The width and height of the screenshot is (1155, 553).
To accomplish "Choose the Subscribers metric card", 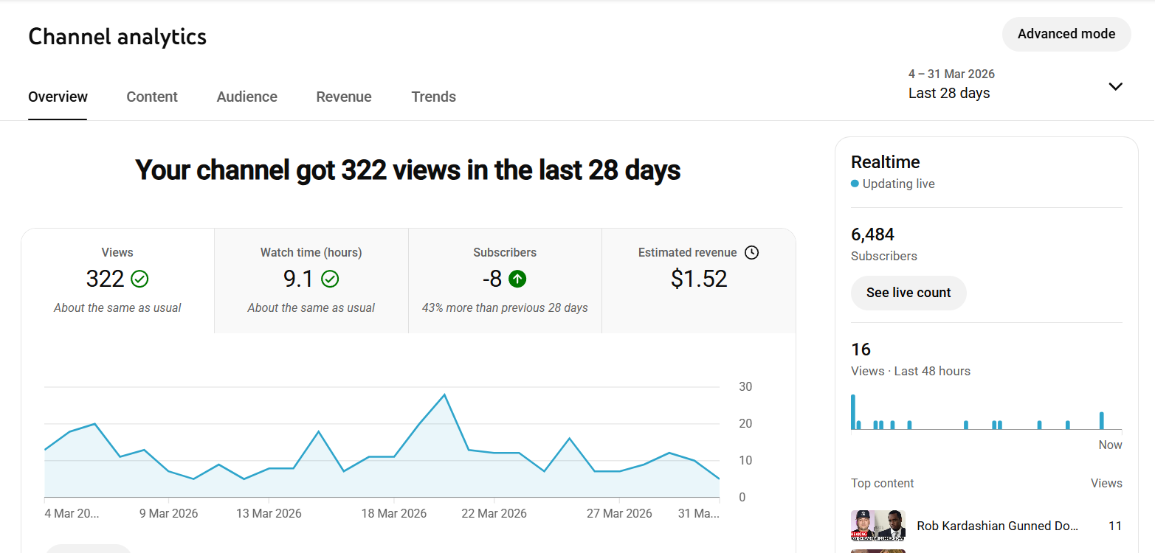I will tap(505, 281).
